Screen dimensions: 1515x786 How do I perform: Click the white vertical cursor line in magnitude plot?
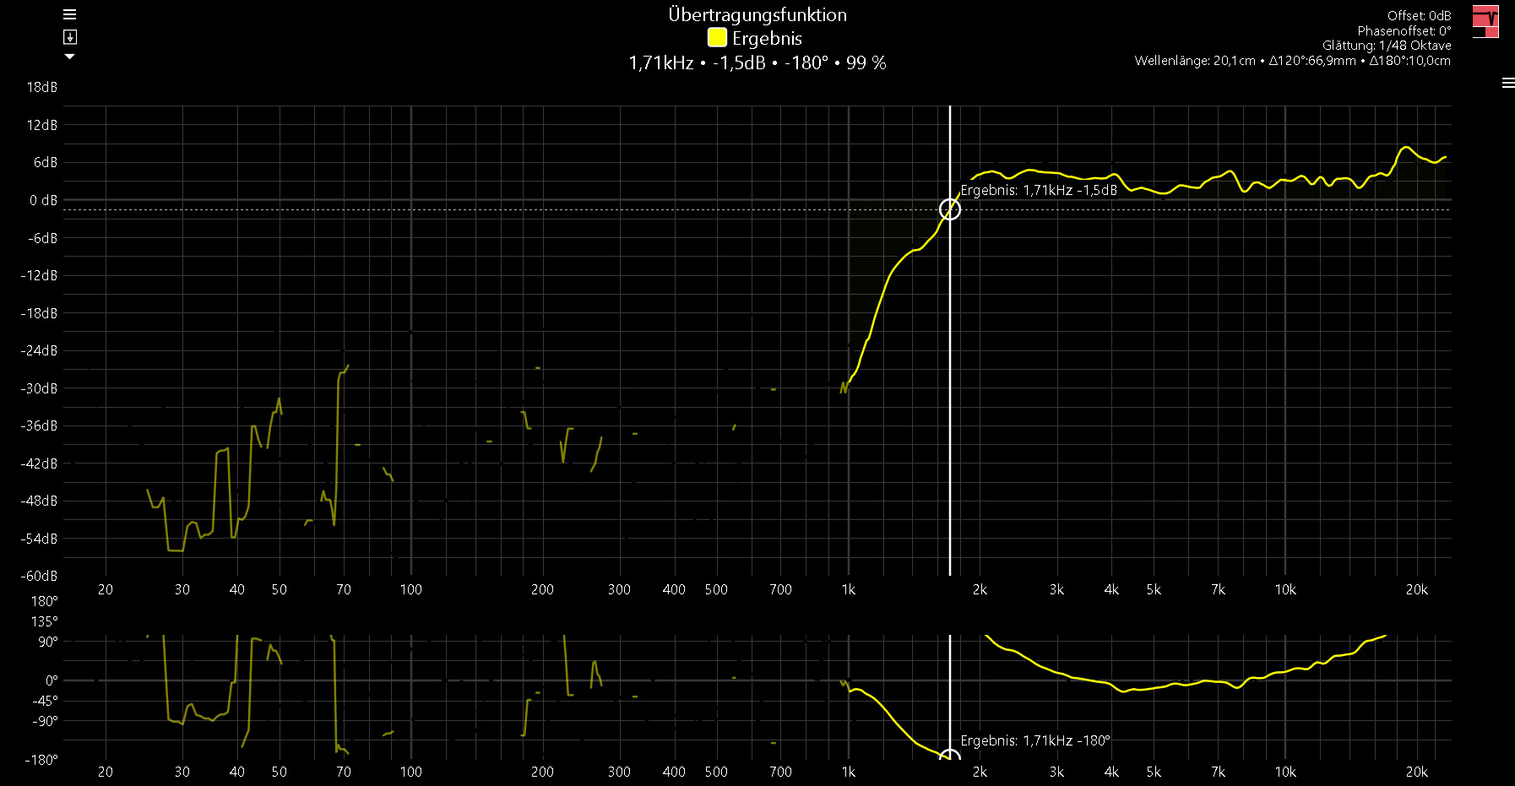click(950, 380)
